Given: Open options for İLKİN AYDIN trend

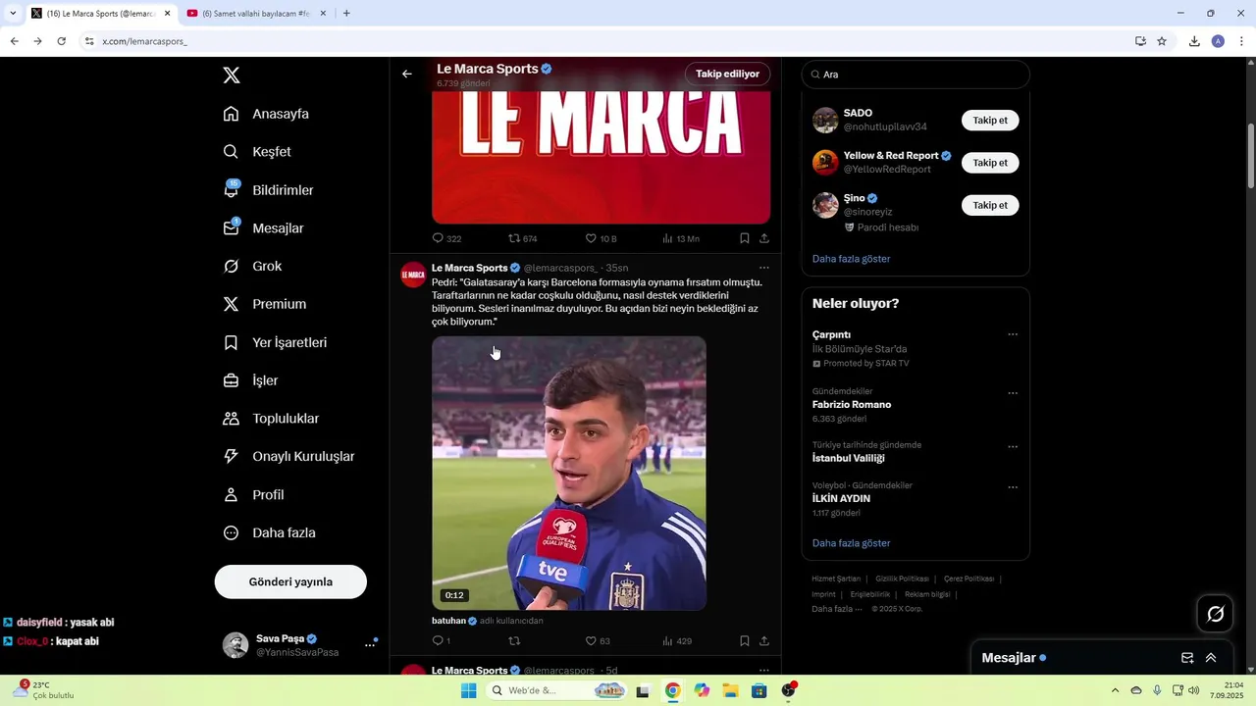Looking at the screenshot, I should (1013, 487).
